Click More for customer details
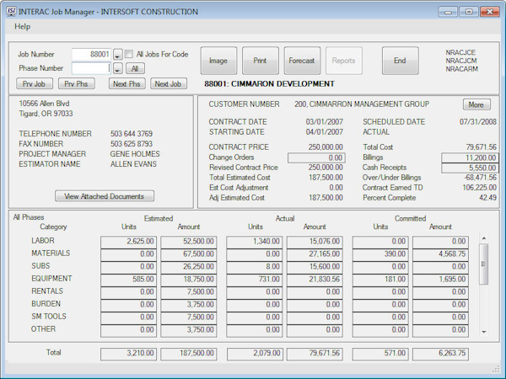The image size is (506, 379). coord(476,105)
